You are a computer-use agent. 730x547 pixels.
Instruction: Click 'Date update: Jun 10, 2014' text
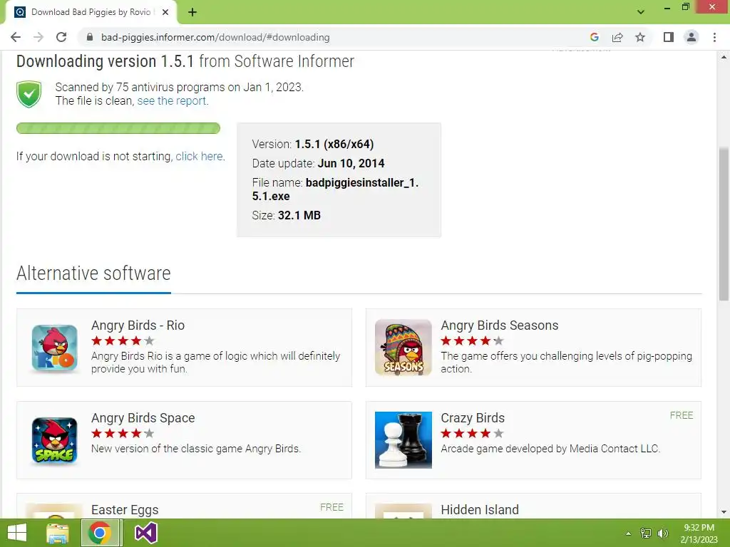[x=319, y=163]
